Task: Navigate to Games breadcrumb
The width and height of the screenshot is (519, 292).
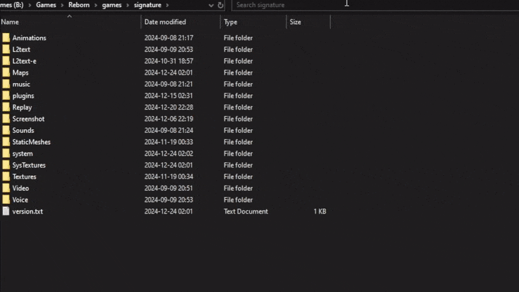Action: point(46,5)
